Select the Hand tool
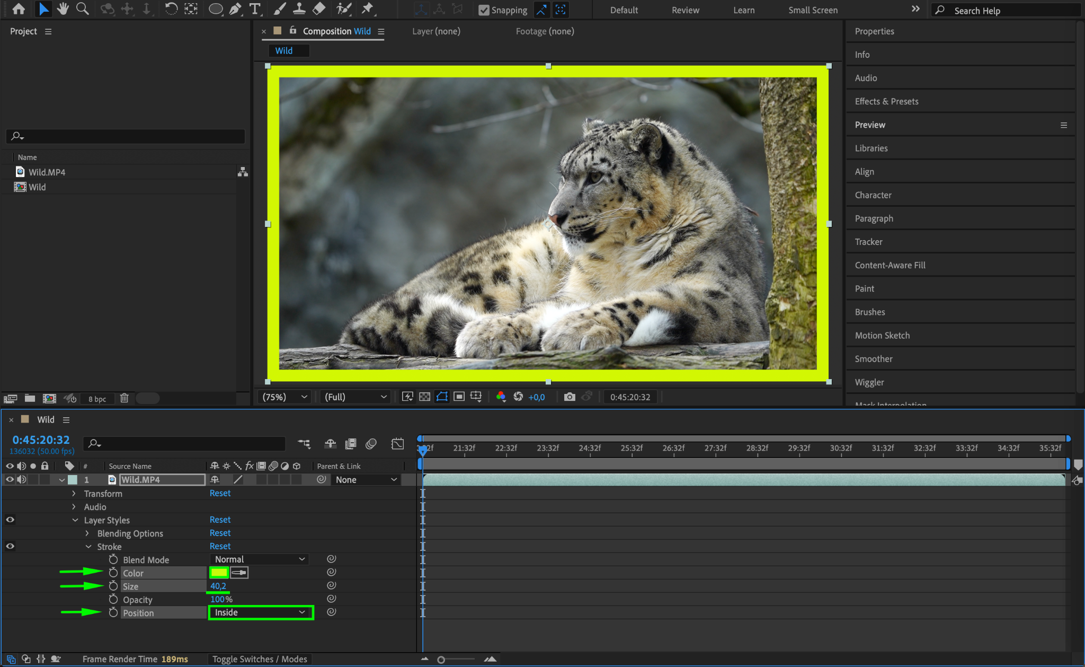The height and width of the screenshot is (667, 1085). [x=63, y=8]
